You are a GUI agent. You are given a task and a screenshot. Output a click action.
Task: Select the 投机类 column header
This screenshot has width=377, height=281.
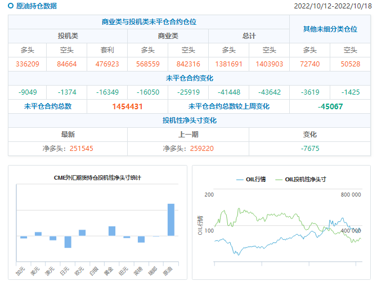(68, 35)
